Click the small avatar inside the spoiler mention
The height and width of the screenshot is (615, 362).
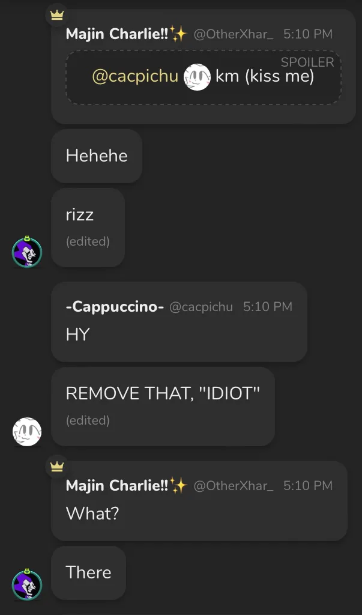tap(198, 77)
